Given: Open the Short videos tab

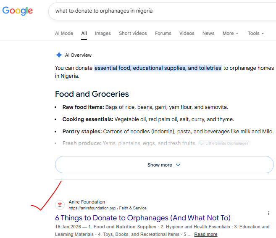Looking at the screenshot, I should tap(133, 33).
